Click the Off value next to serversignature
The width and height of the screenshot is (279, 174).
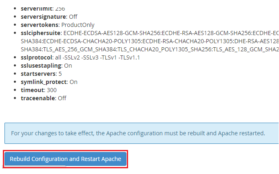pyautogui.click(x=73, y=17)
